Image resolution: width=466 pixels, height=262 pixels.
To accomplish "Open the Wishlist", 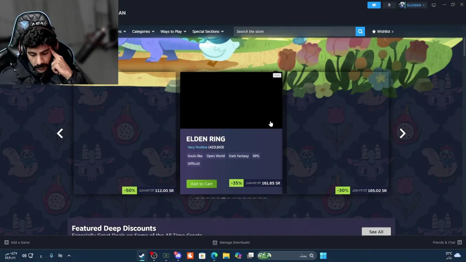I will pos(383,31).
